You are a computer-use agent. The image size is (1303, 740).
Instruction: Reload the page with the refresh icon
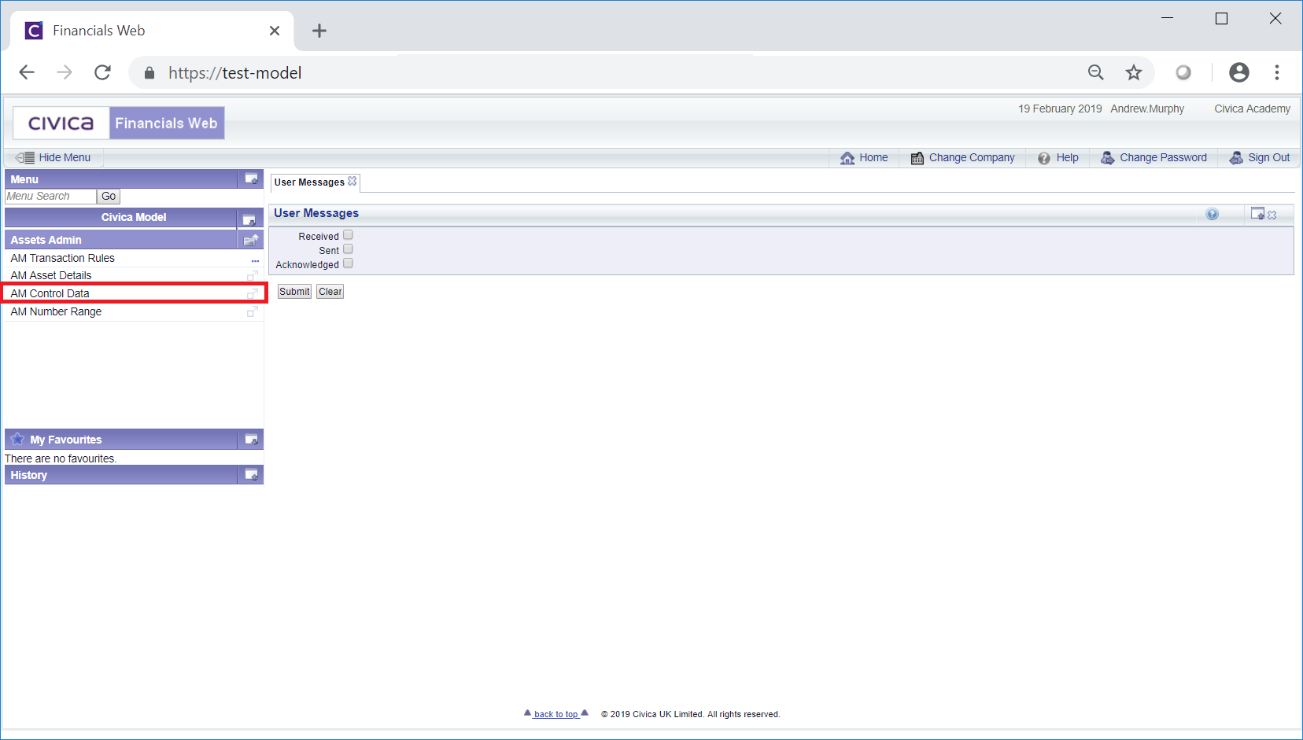pyautogui.click(x=102, y=72)
